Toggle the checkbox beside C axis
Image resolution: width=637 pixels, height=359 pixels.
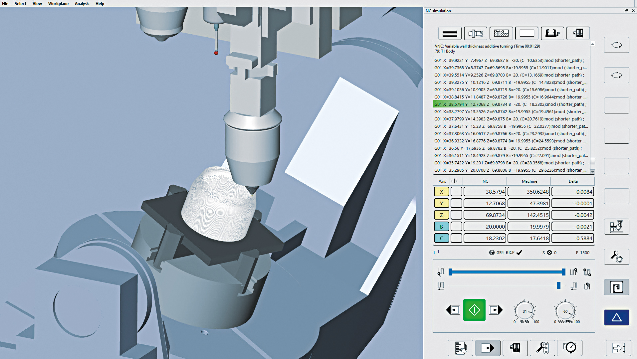(x=456, y=238)
